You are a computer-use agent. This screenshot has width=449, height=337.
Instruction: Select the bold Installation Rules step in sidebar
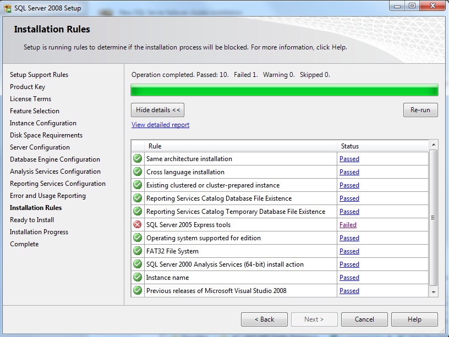pyautogui.click(x=36, y=208)
